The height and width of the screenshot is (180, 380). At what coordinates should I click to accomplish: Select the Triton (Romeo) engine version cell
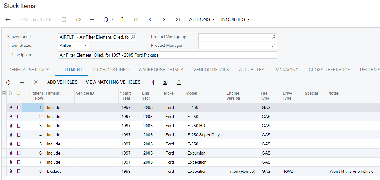coord(242,171)
